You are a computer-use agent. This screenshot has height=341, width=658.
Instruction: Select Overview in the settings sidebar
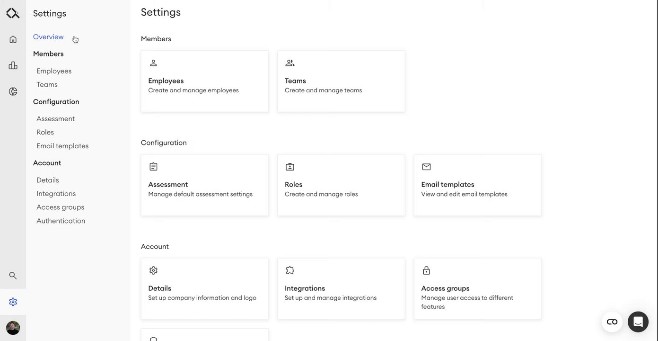[48, 37]
